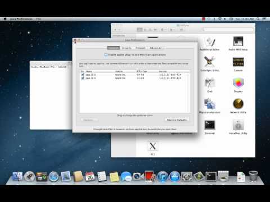The height and width of the screenshot is (202, 270).
Task: Open Terminal app in Finder window
Action: pos(210,127)
